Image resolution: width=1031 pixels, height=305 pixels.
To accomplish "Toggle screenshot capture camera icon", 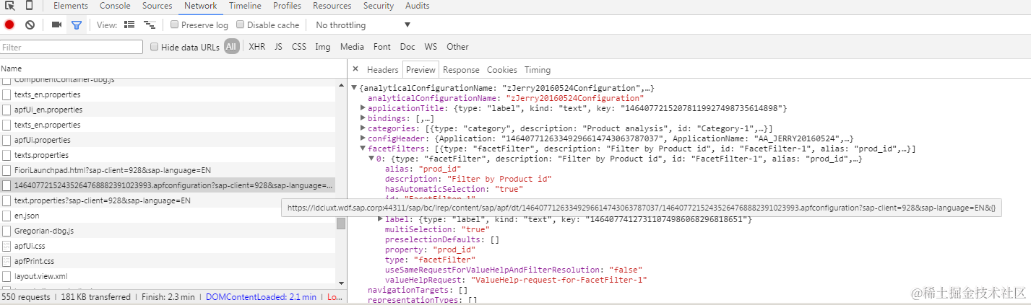I will pos(56,25).
